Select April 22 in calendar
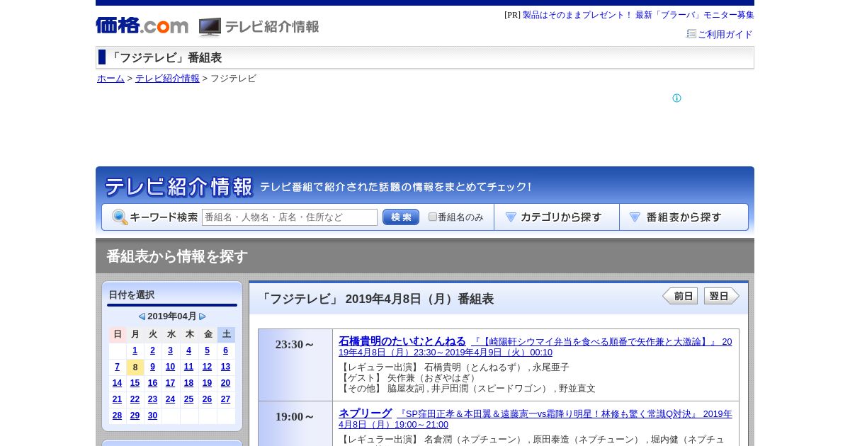The width and height of the screenshot is (850, 446). point(135,399)
